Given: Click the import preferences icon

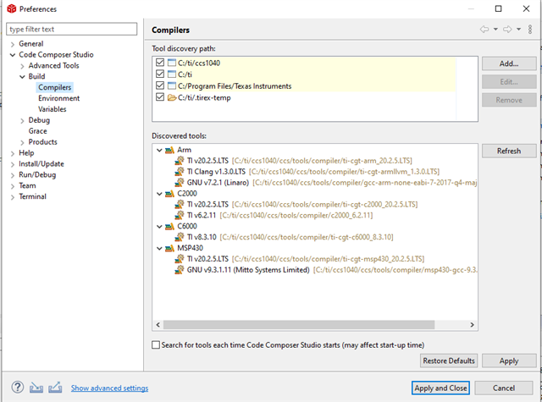Looking at the screenshot, I should point(36,388).
